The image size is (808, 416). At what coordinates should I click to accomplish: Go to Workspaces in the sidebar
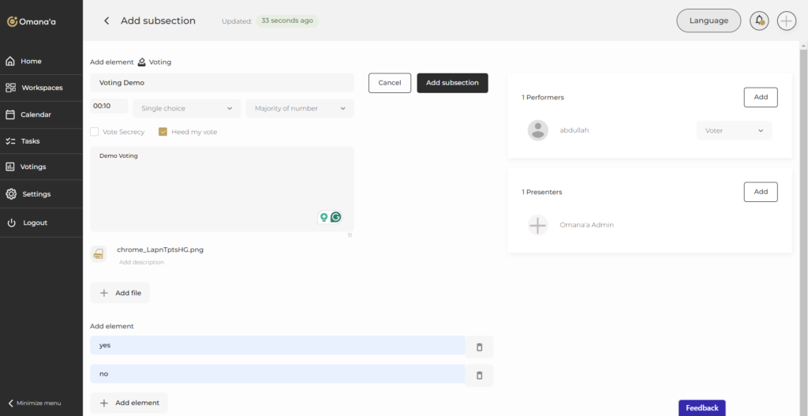tap(41, 88)
